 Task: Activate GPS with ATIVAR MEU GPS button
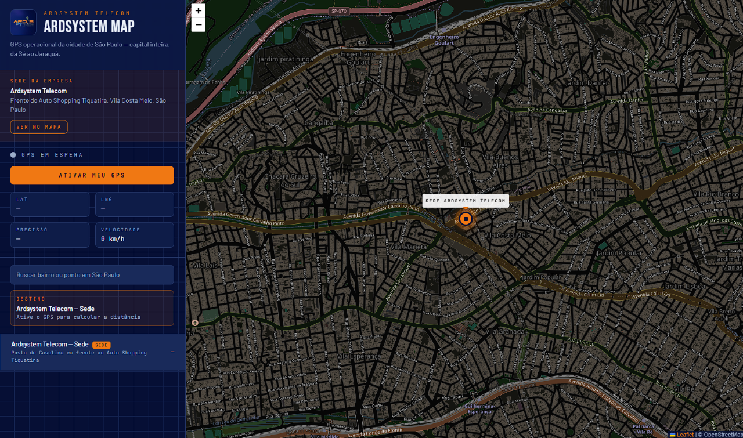point(92,175)
